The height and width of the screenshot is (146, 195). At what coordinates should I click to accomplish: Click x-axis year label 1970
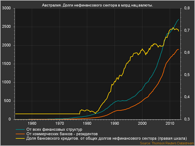tap(59, 123)
